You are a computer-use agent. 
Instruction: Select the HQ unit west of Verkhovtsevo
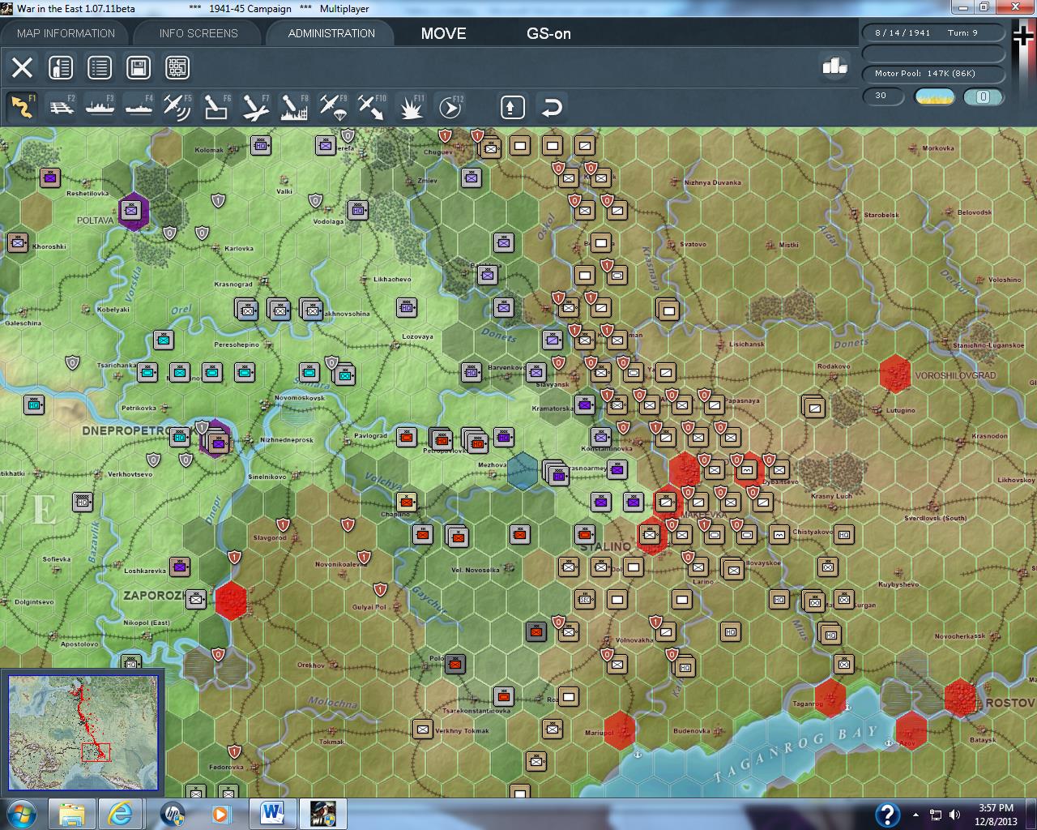coord(82,503)
